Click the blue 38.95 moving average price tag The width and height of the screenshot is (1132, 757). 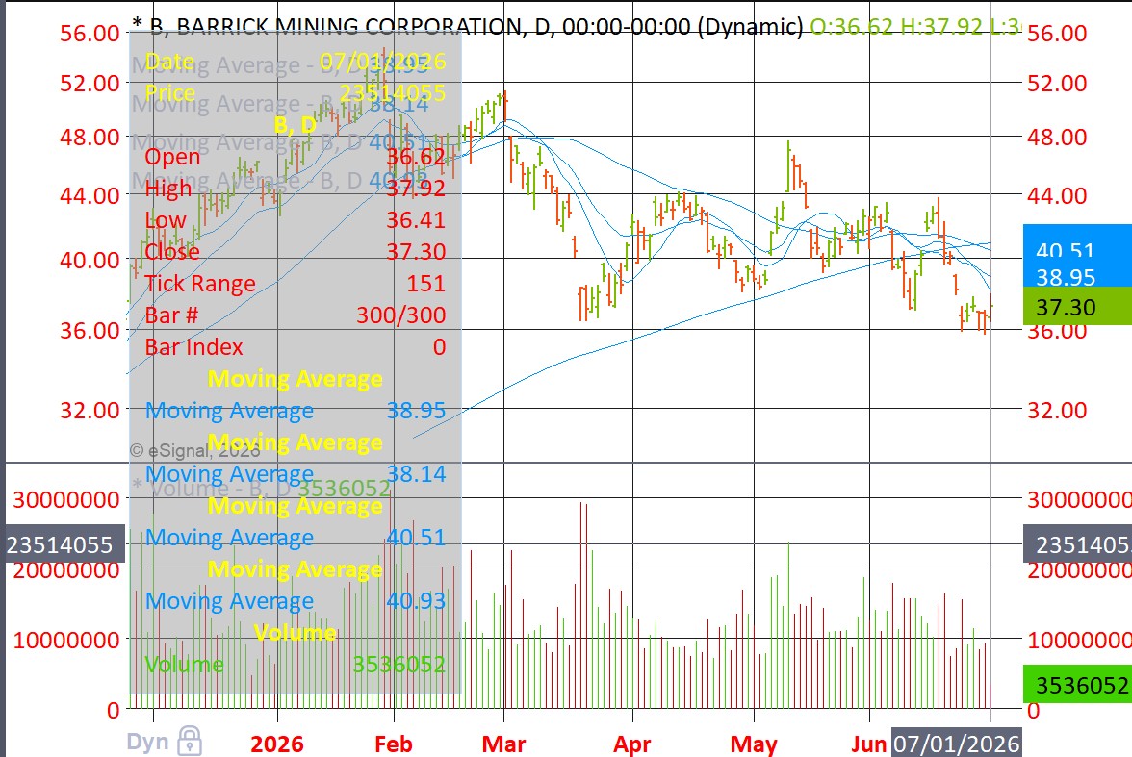coord(1076,276)
